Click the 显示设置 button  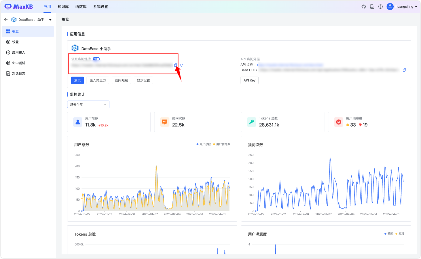(143, 80)
